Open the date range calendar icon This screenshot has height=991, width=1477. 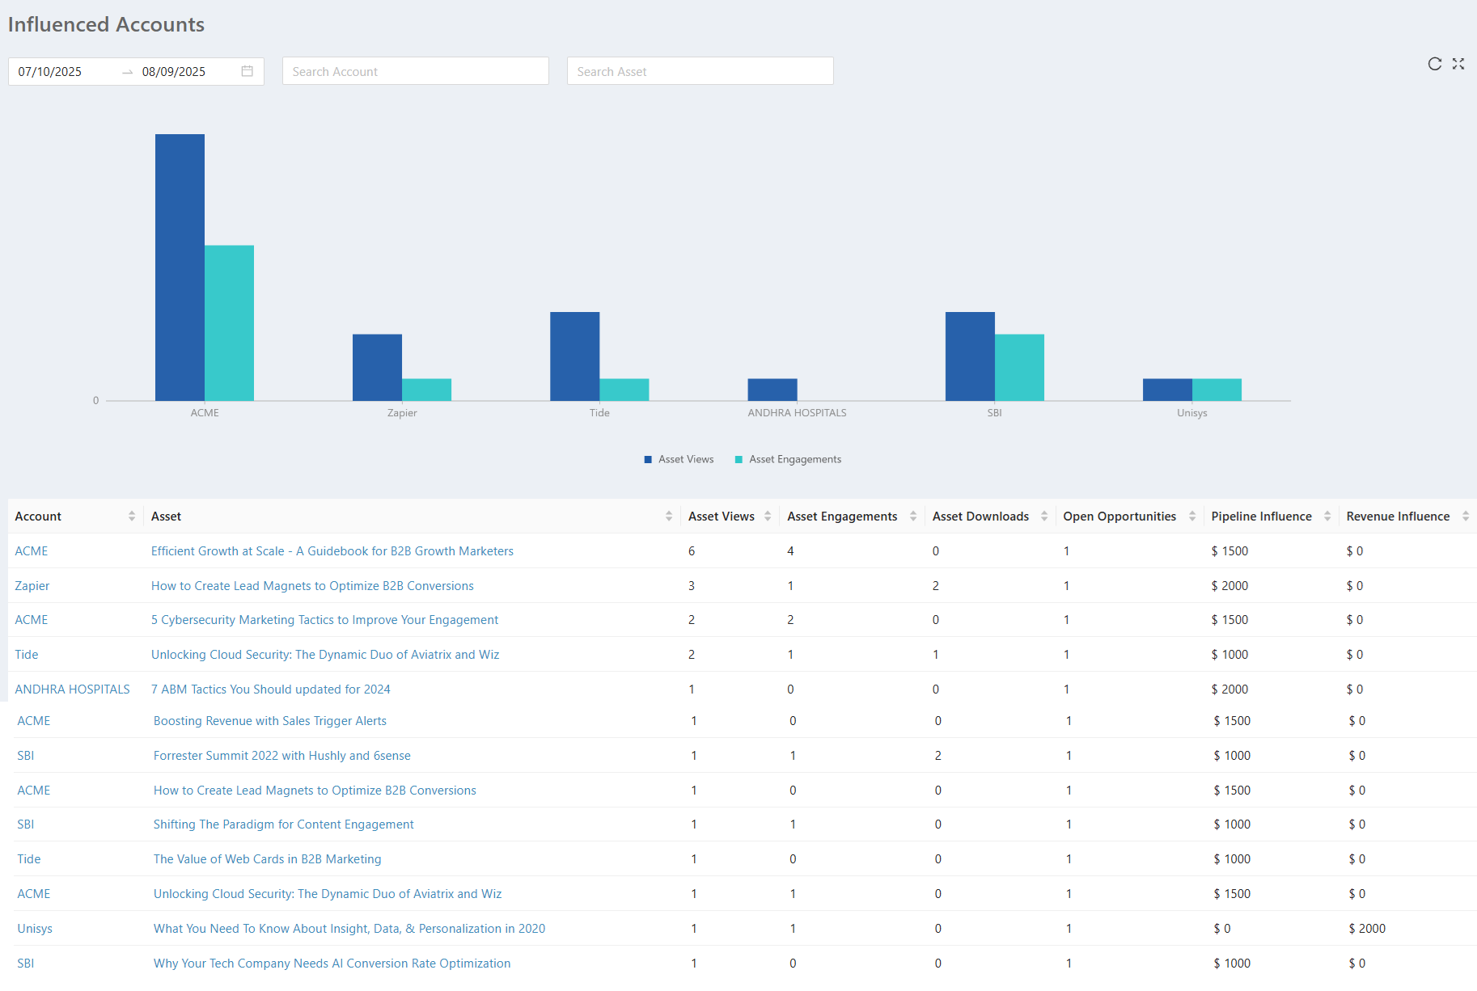pos(248,71)
